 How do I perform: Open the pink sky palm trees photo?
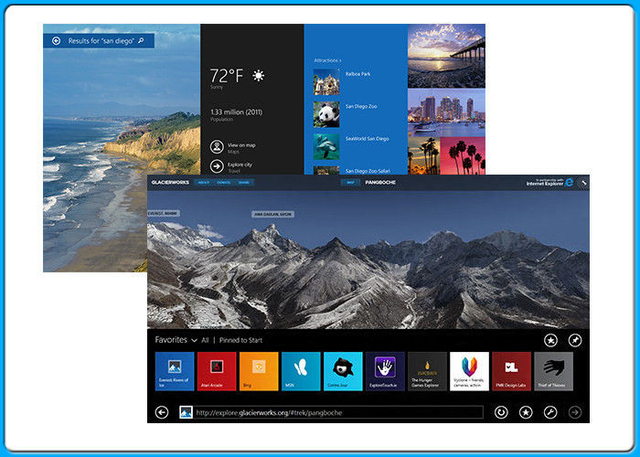464,156
